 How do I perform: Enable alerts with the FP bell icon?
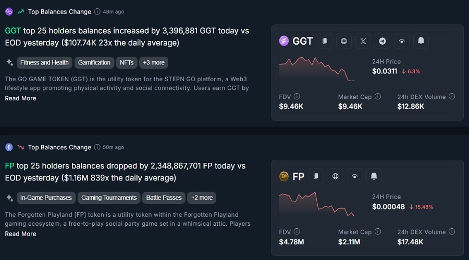[374, 176]
